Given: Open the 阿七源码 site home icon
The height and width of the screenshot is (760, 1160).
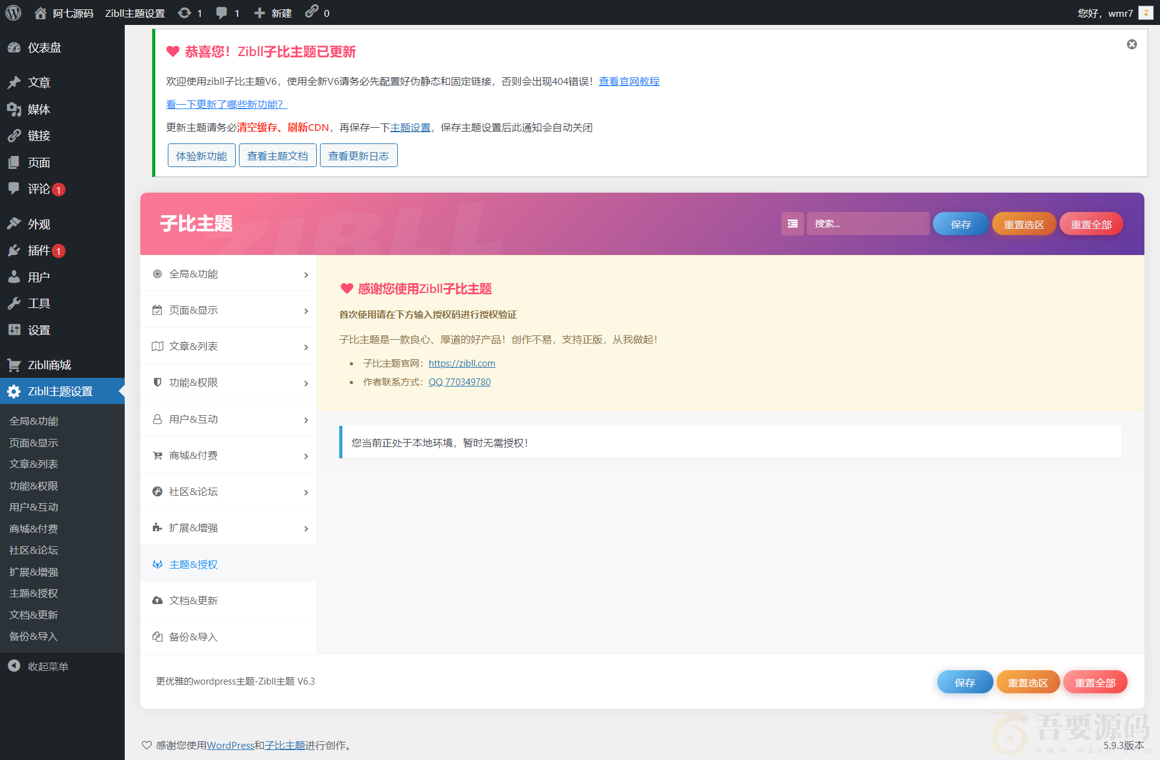Looking at the screenshot, I should [41, 12].
